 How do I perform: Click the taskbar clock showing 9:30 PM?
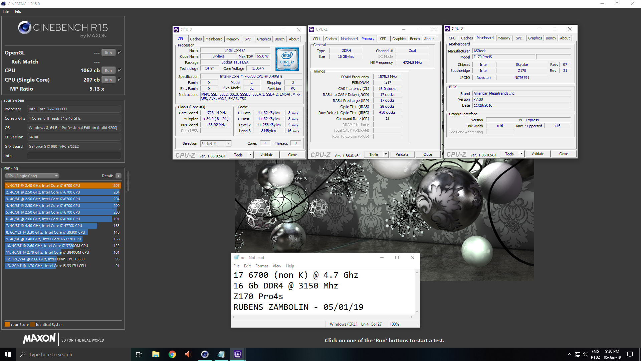click(x=612, y=354)
